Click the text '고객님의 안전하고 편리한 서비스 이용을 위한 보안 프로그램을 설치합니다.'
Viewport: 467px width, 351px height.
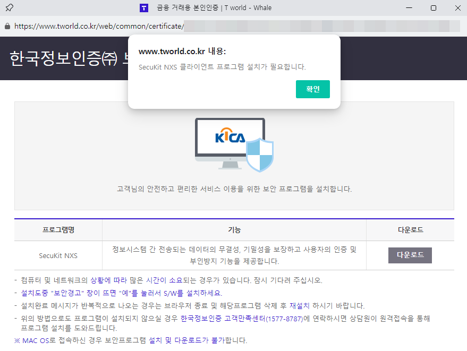tap(234, 189)
